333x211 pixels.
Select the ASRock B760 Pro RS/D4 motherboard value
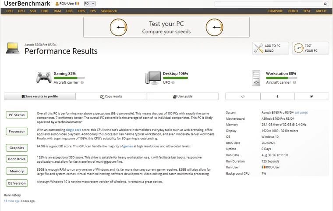point(278,119)
